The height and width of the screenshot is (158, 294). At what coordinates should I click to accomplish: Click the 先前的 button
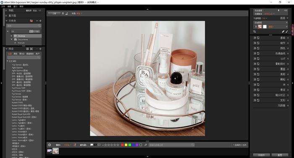[261, 155]
